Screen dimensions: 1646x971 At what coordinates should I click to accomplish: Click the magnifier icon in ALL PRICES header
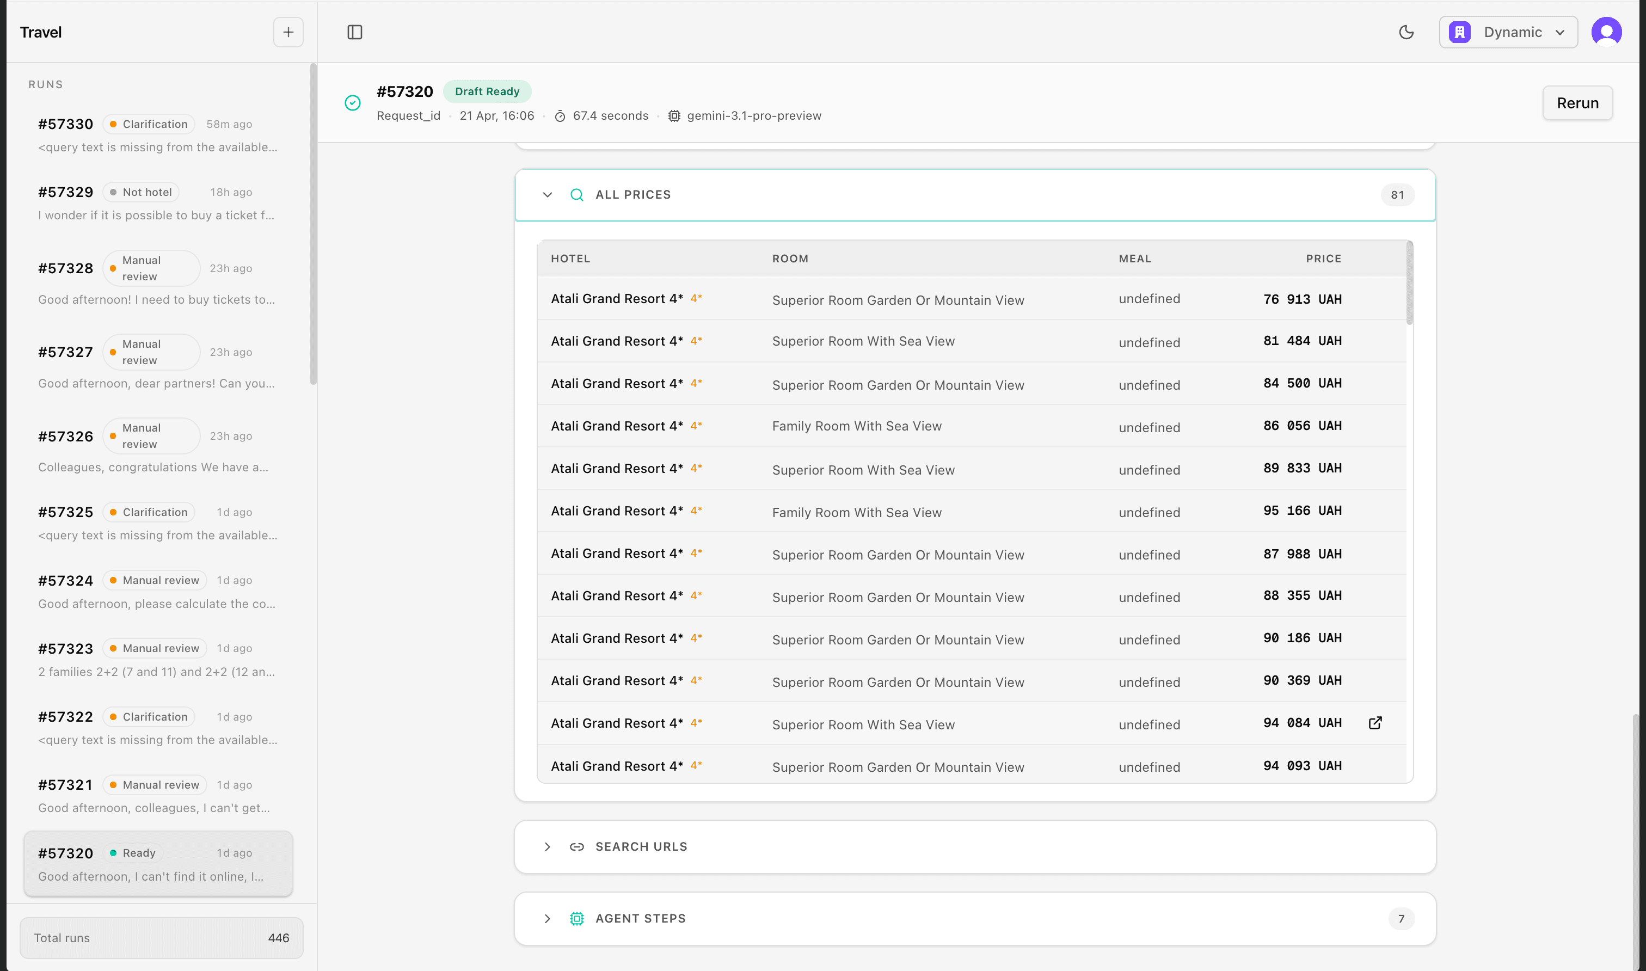[577, 194]
